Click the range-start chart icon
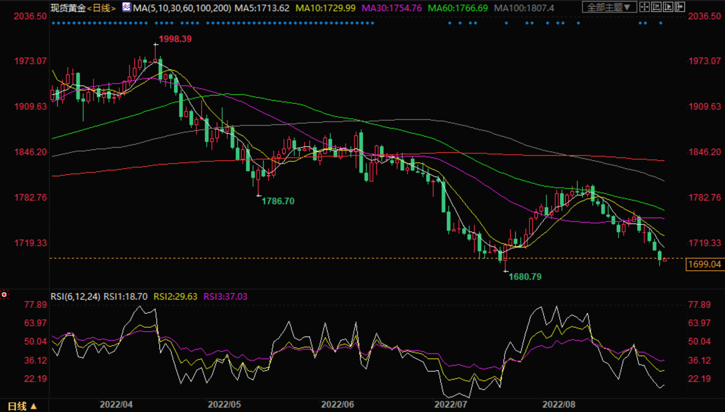 [x=656, y=7]
